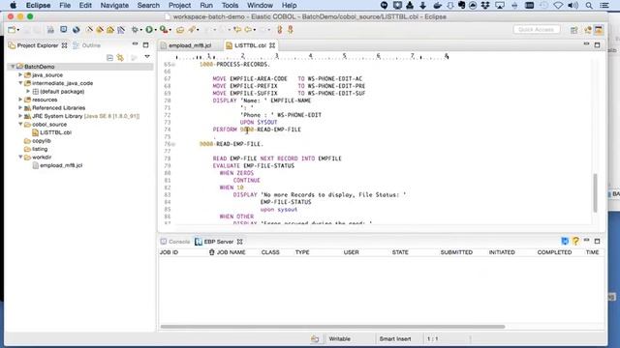
Task: Select the highlighted Elastic COBOL perspective icon
Action: pyautogui.click(x=599, y=30)
